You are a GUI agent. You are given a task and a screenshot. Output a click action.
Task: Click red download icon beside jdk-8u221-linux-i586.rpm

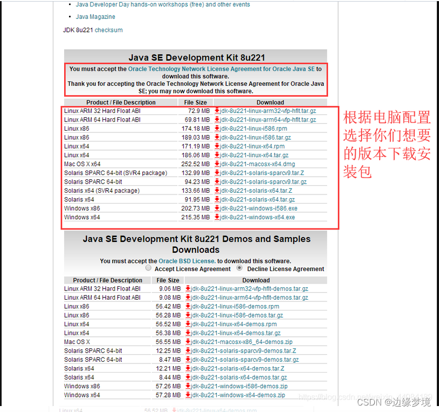[217, 129]
